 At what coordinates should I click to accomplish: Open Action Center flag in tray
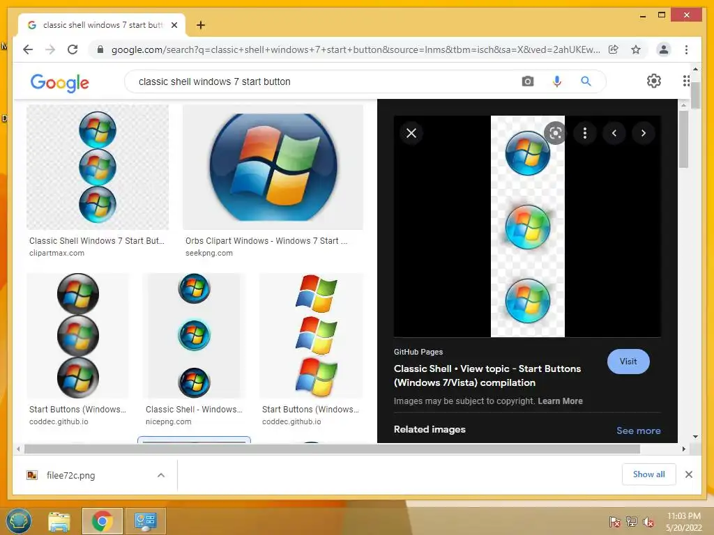pyautogui.click(x=614, y=521)
